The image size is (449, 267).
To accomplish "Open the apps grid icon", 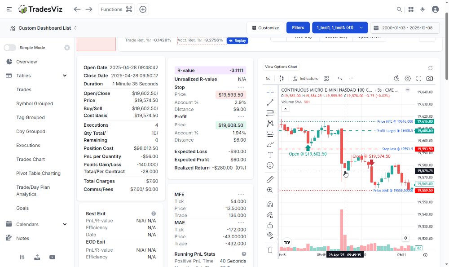I will point(411,9).
